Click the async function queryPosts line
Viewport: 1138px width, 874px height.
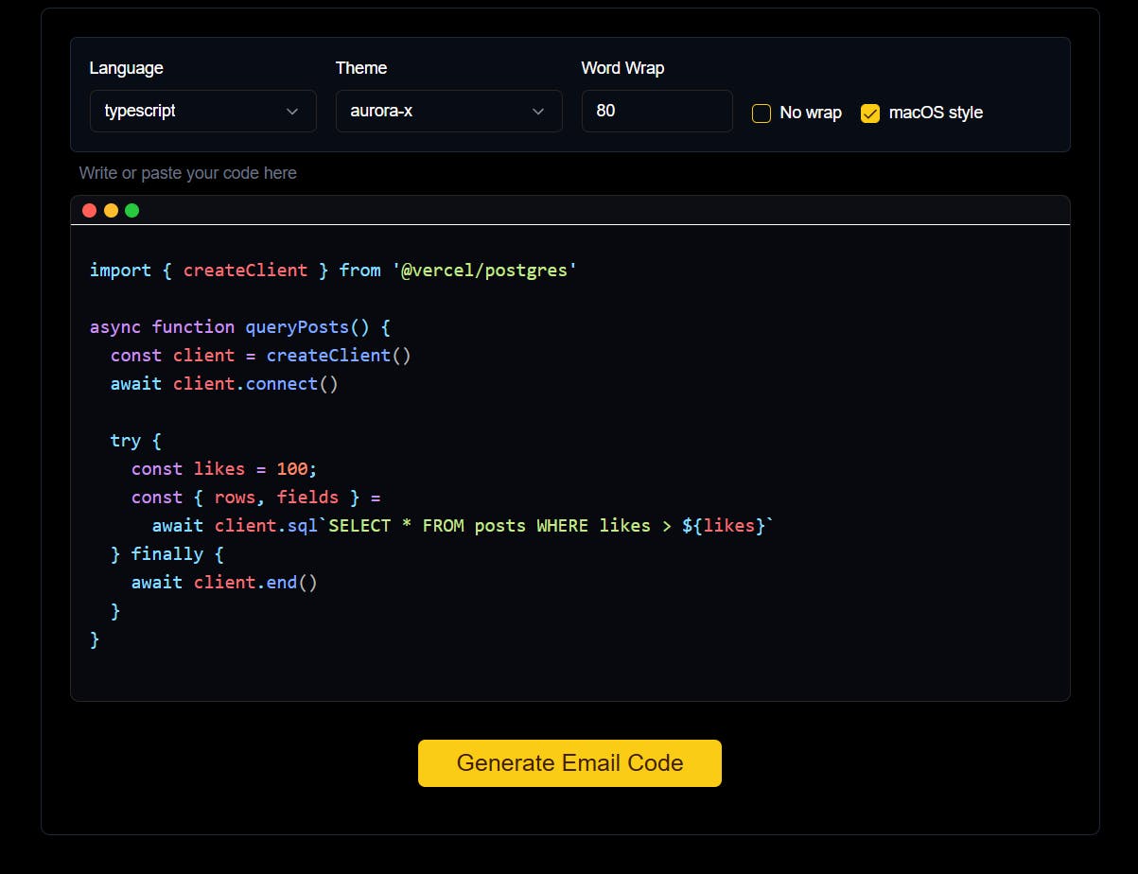[x=240, y=327]
